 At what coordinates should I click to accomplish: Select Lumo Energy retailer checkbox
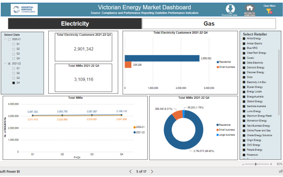tap(244, 111)
